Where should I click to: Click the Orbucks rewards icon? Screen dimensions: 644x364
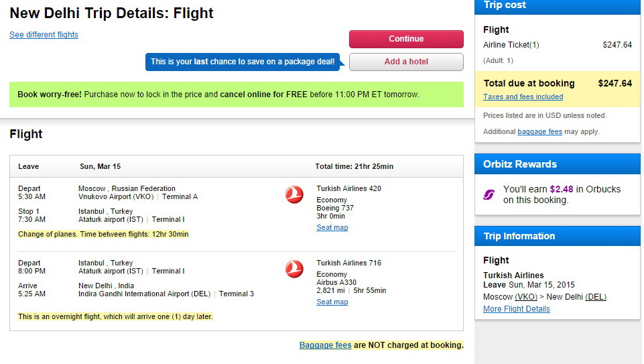pos(489,194)
